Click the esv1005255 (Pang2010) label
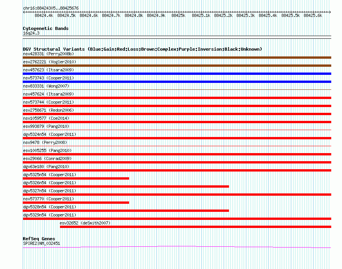This screenshot has height=269, width=342. tap(47, 150)
